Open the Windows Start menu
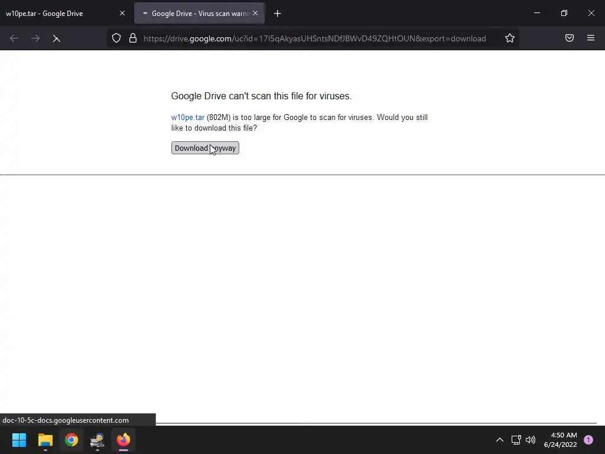 pyautogui.click(x=19, y=440)
